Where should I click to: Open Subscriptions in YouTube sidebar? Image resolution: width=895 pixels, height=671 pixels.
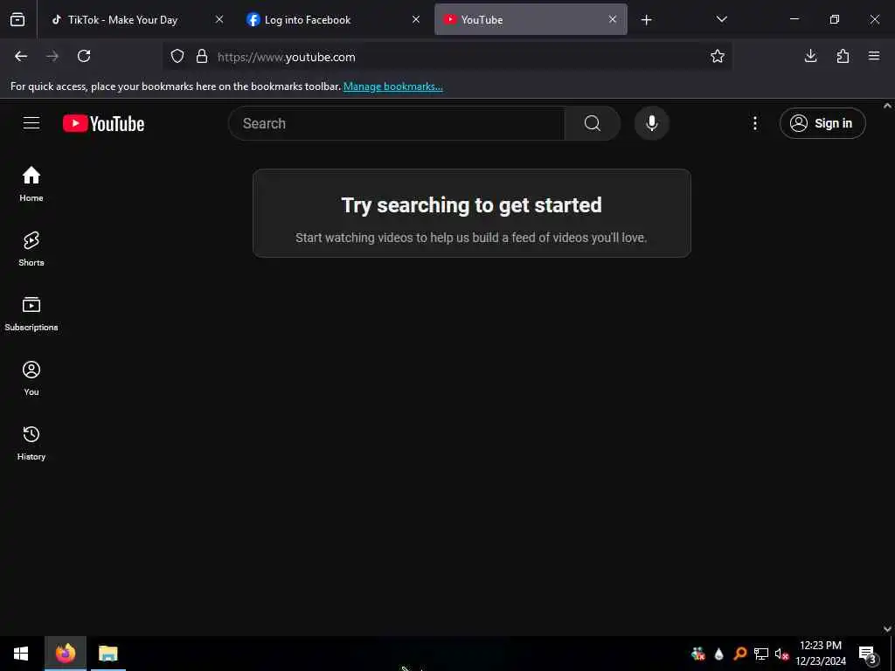(31, 314)
